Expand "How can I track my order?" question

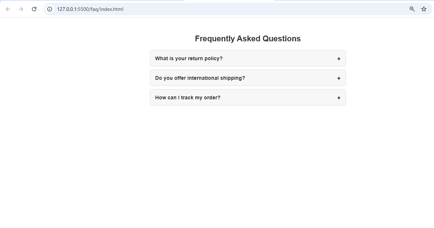click(248, 98)
